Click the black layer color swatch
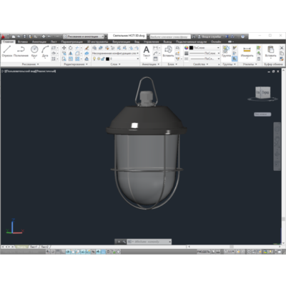Screen dimensions: 286x286 [107, 59]
